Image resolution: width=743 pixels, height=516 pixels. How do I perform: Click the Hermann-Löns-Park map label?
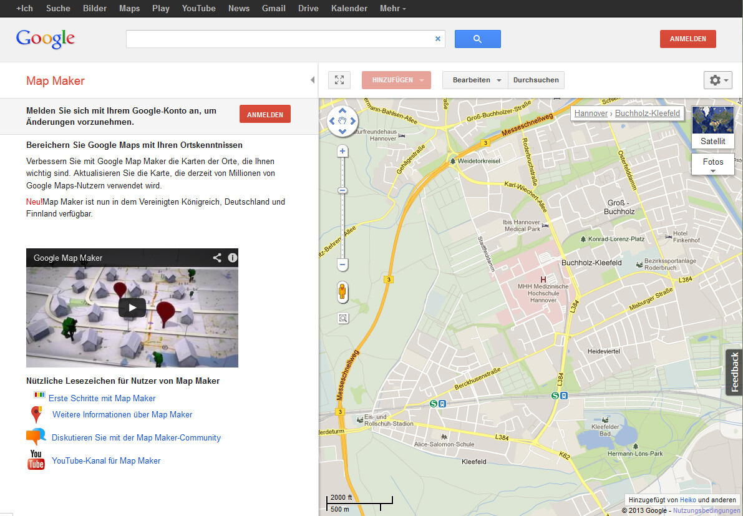pyautogui.click(x=635, y=454)
